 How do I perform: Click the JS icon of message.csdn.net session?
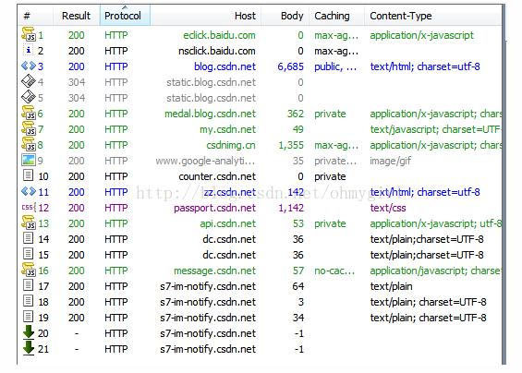pos(29,270)
